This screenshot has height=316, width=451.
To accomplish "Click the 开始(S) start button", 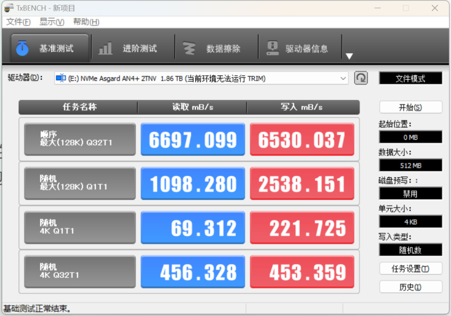I will click(411, 107).
